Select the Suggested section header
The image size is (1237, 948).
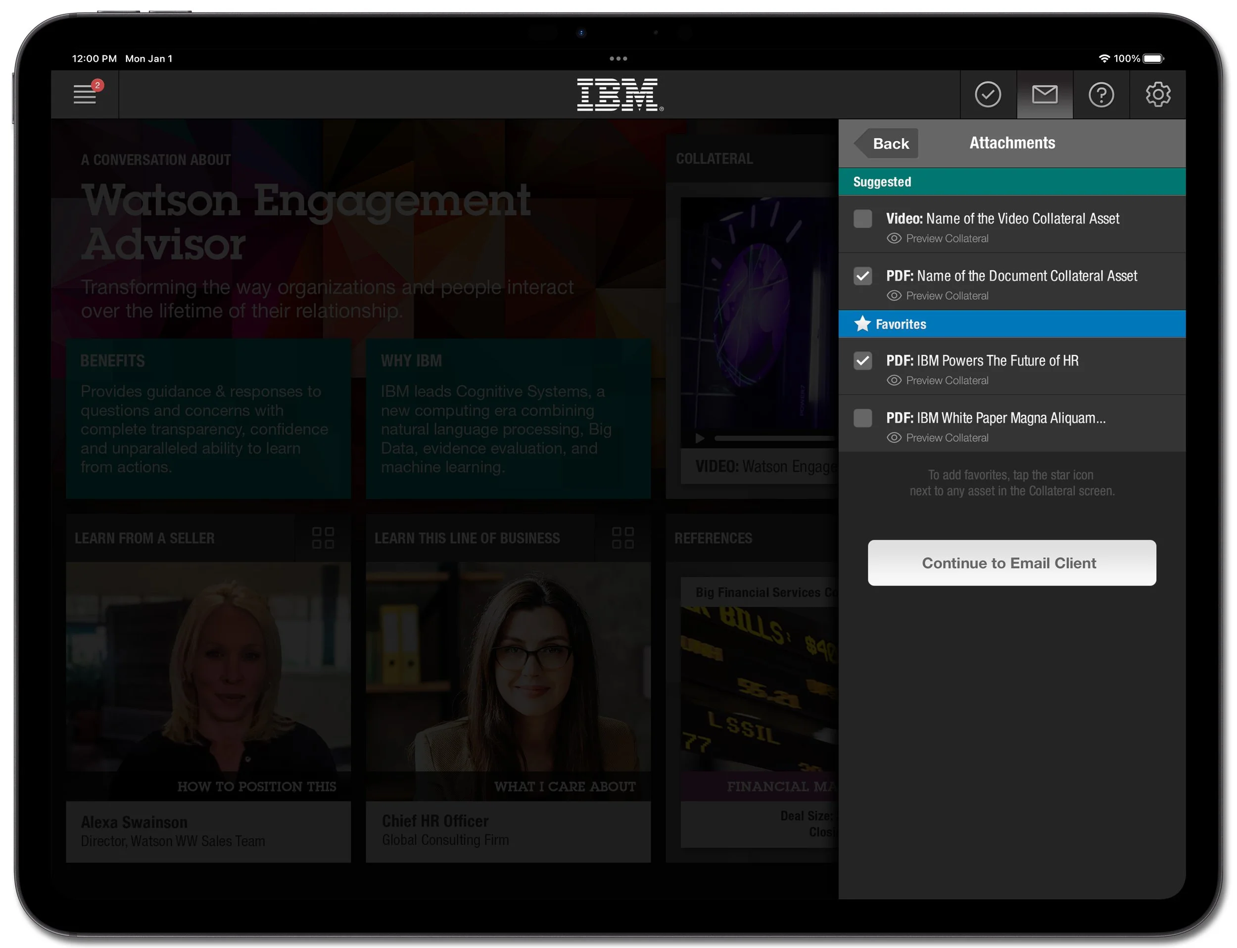pyautogui.click(x=881, y=181)
